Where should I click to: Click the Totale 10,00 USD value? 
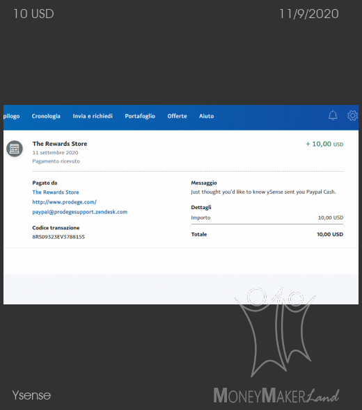click(x=330, y=234)
